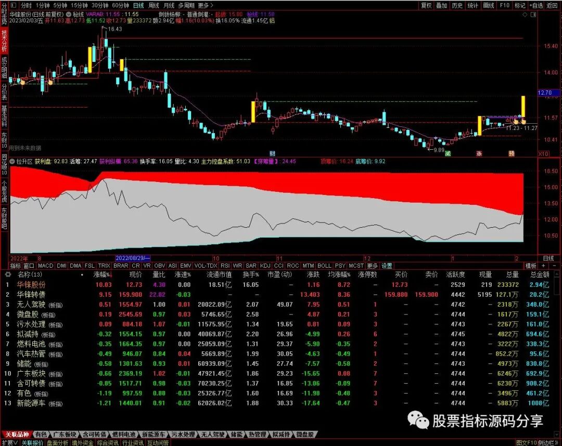
Task: Click 图文F10 in the status bar
Action: (526, 443)
